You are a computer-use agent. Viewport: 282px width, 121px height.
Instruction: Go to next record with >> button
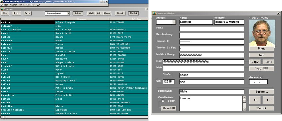[268, 100]
